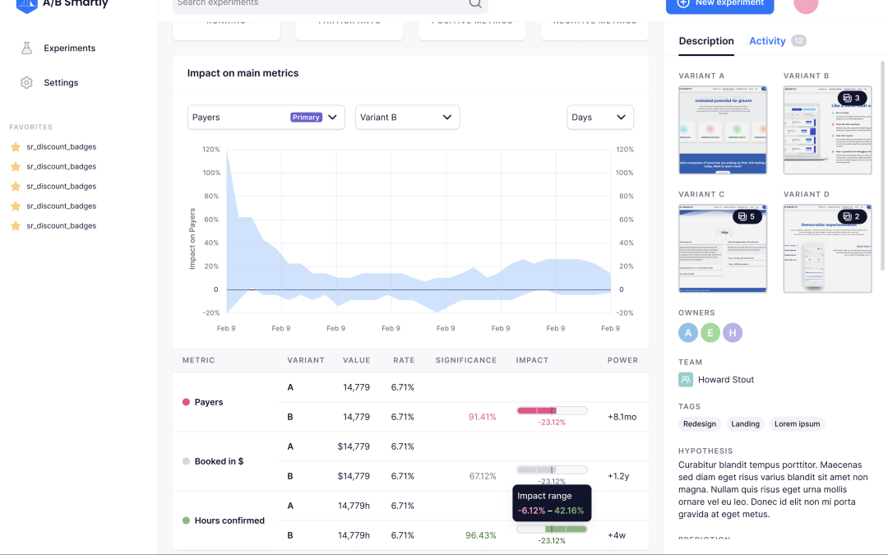
Task: Click the METRIC column header
Action: point(198,360)
